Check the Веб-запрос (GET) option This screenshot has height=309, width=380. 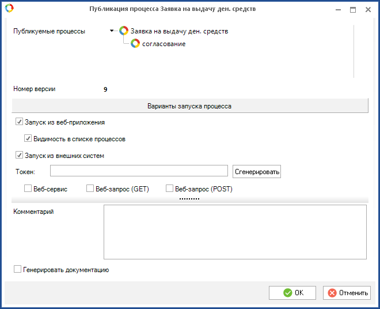90,189
